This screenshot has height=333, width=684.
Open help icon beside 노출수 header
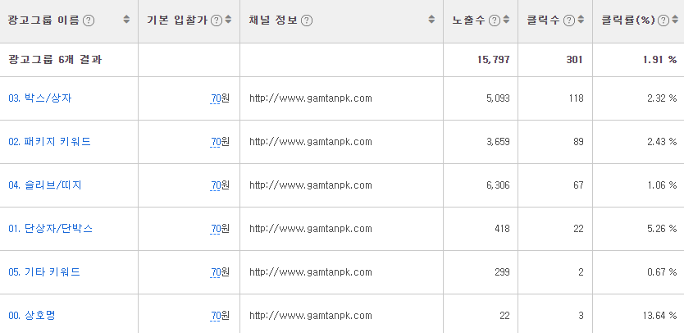pyautogui.click(x=495, y=21)
